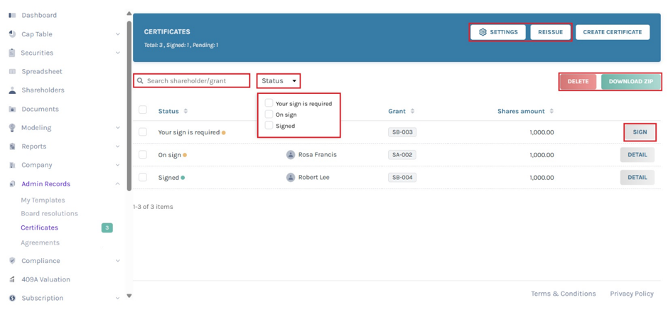This screenshot has height=310, width=668.
Task: Toggle the select-all header checkbox
Action: (x=143, y=110)
